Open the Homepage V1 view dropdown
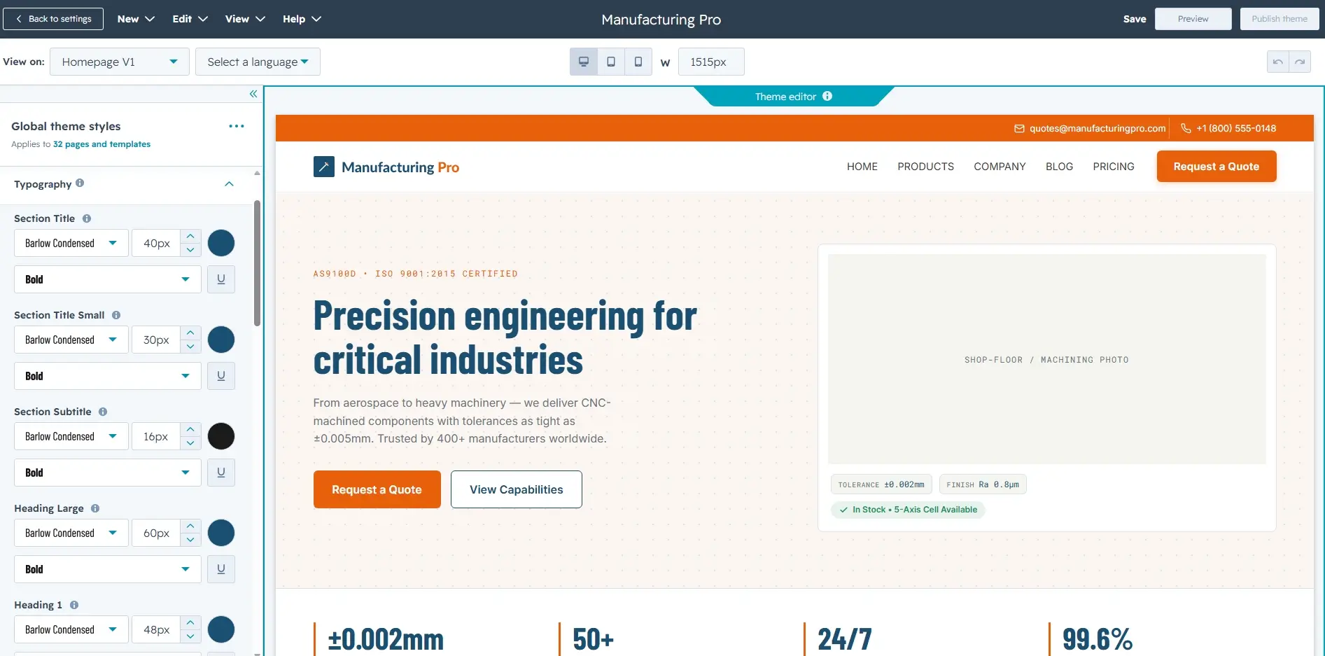The height and width of the screenshot is (656, 1325). point(120,62)
